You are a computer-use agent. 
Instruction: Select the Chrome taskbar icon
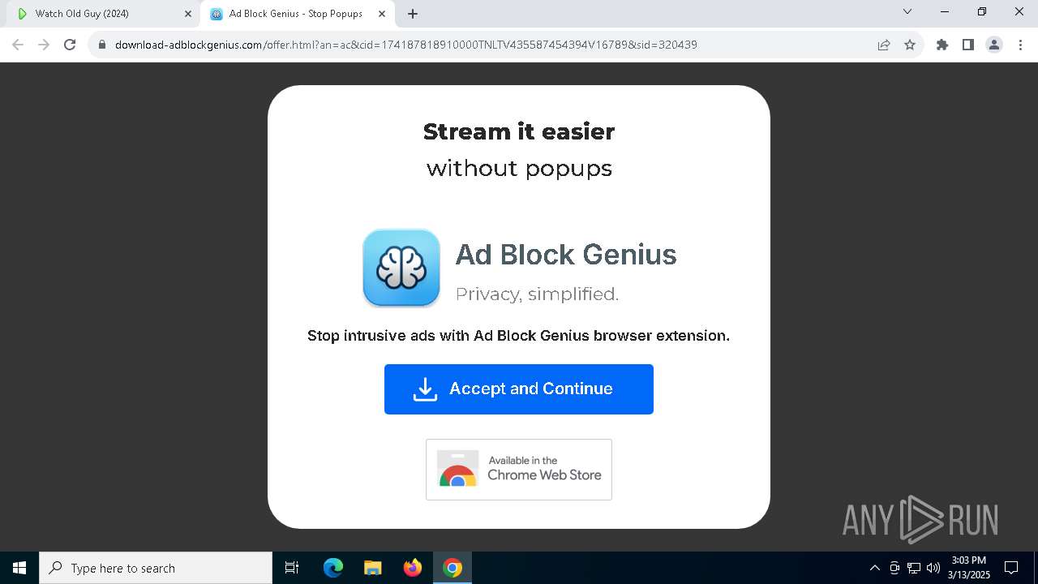[453, 568]
